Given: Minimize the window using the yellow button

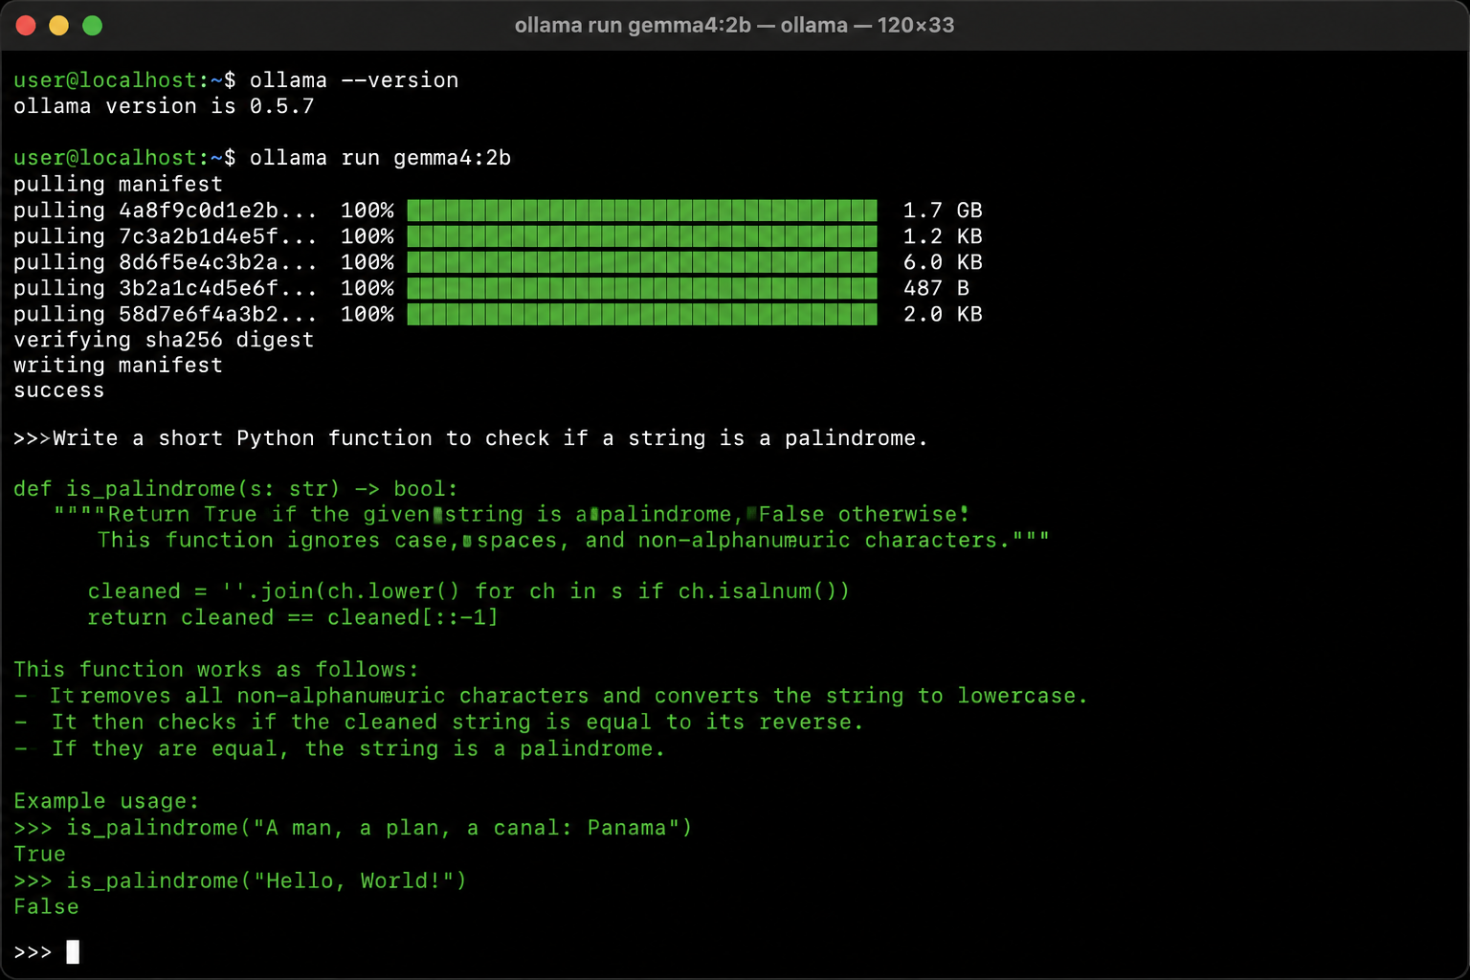Looking at the screenshot, I should click(59, 25).
